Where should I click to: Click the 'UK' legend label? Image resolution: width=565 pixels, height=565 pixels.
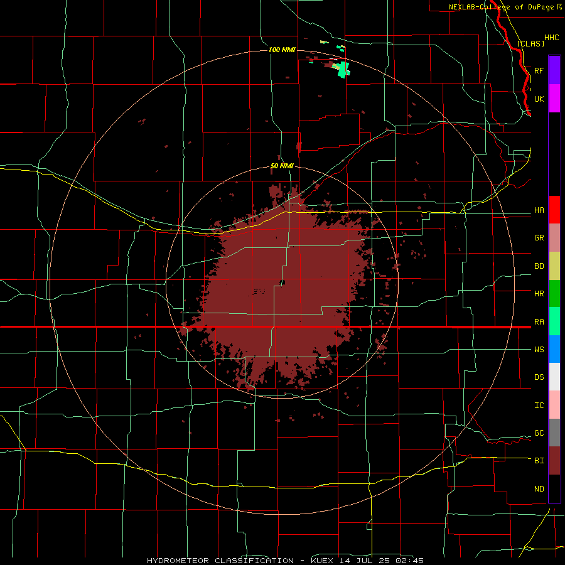[539, 99]
